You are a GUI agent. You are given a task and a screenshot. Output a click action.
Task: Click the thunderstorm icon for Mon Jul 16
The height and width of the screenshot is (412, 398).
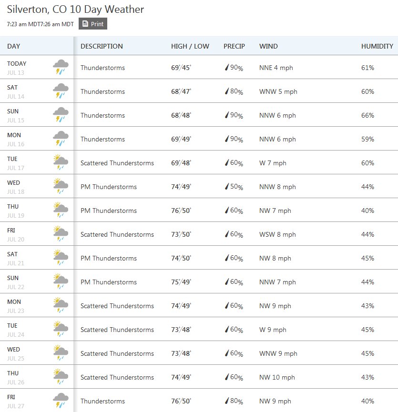pos(61,139)
